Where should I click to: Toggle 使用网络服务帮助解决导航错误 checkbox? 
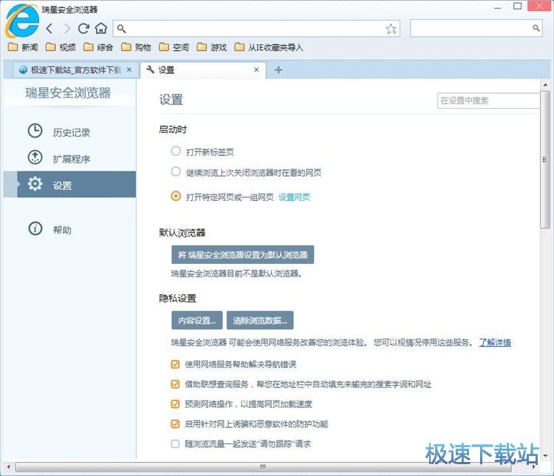click(x=175, y=364)
